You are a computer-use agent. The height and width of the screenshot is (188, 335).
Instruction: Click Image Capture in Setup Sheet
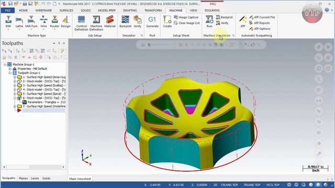(x=186, y=17)
